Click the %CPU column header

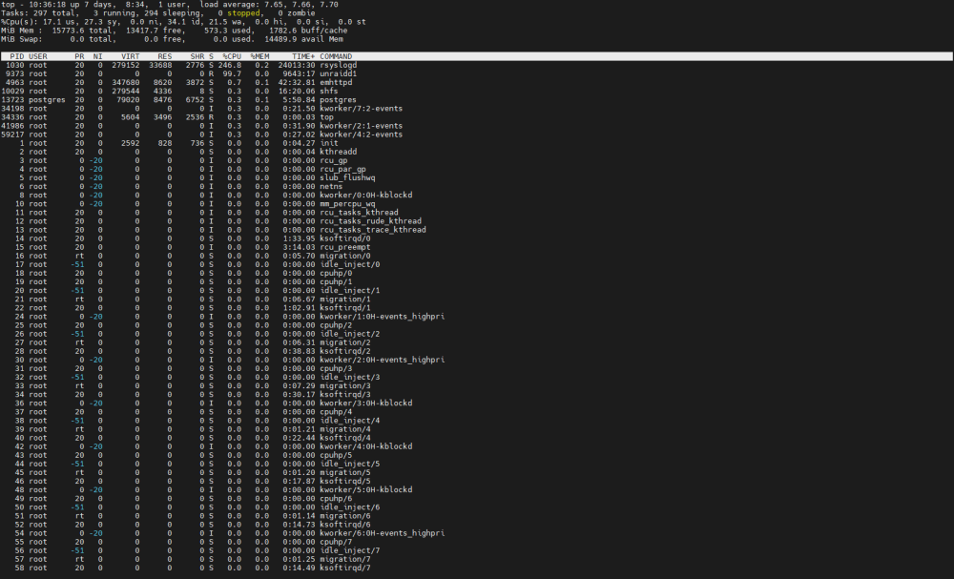232,56
